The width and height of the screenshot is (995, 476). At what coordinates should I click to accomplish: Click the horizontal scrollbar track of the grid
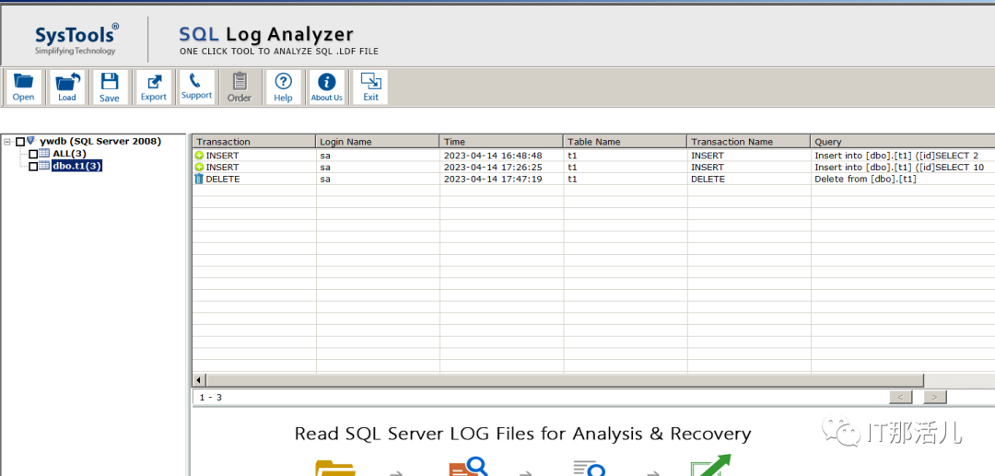(x=959, y=380)
